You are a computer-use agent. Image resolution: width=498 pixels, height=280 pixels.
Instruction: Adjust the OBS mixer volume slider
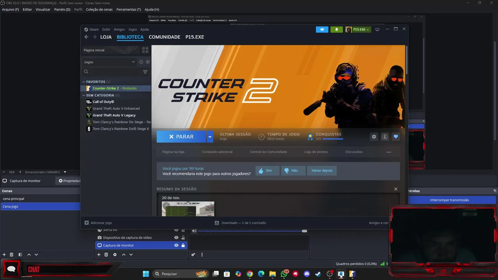(253, 231)
